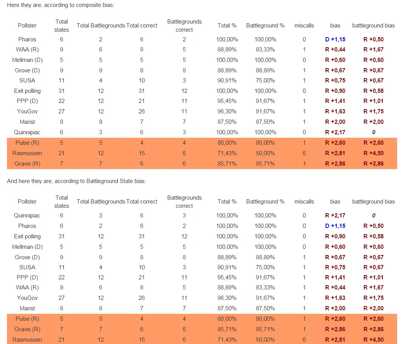Viewport: 401px width, 344px height.
Task: Select blue 'D +1,15' bias in the bottom table
Action: pyautogui.click(x=335, y=226)
